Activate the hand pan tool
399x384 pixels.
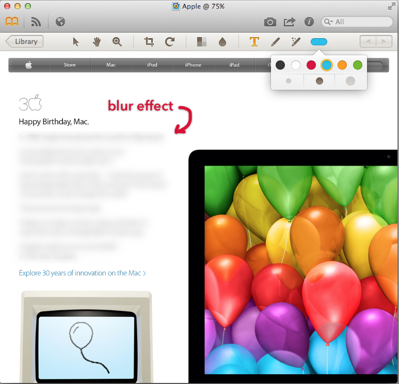tap(97, 42)
